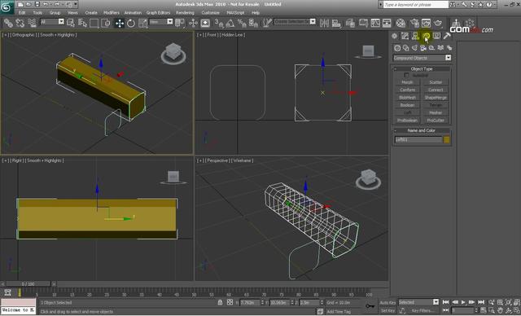Open the Layer Manager from the toolbar

[350, 23]
